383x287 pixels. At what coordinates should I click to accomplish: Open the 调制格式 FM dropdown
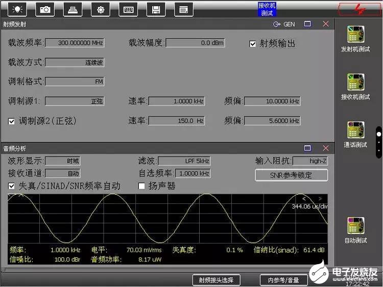(x=75, y=82)
